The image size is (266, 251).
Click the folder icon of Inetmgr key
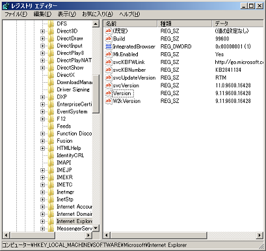pos(51,192)
